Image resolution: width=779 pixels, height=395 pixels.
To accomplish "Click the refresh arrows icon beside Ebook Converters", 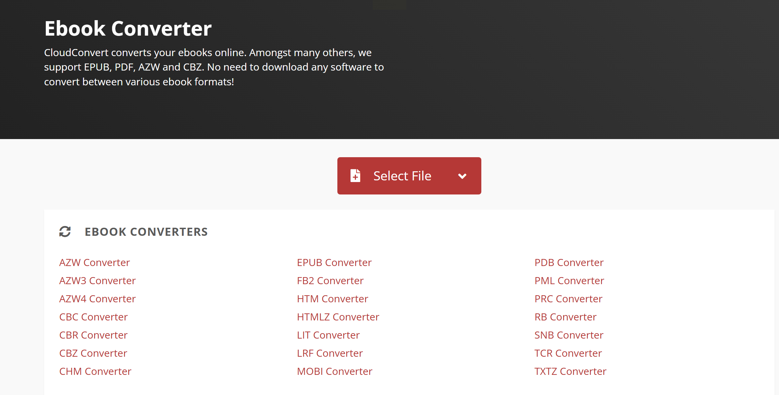I will 65,231.
